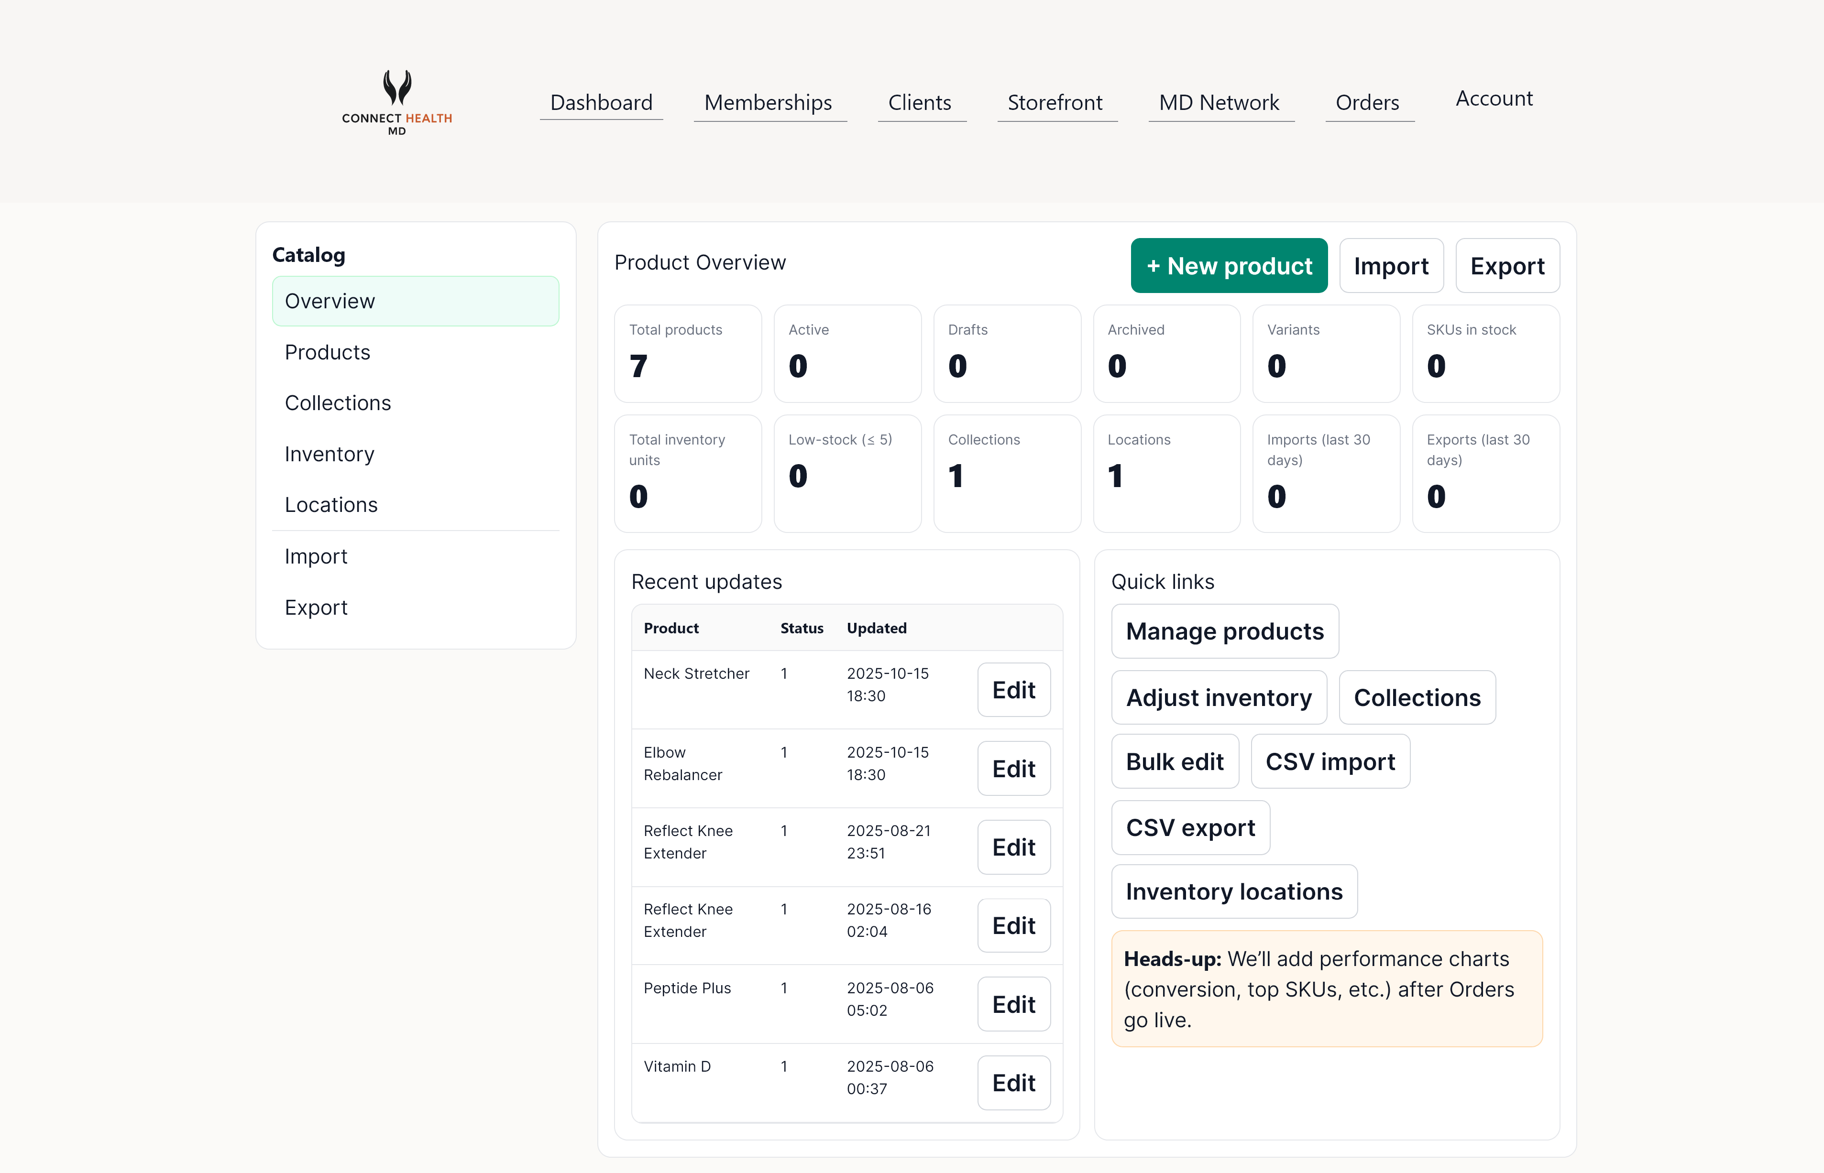Image resolution: width=1824 pixels, height=1173 pixels.
Task: Edit the Vitamin D product
Action: click(x=1013, y=1082)
